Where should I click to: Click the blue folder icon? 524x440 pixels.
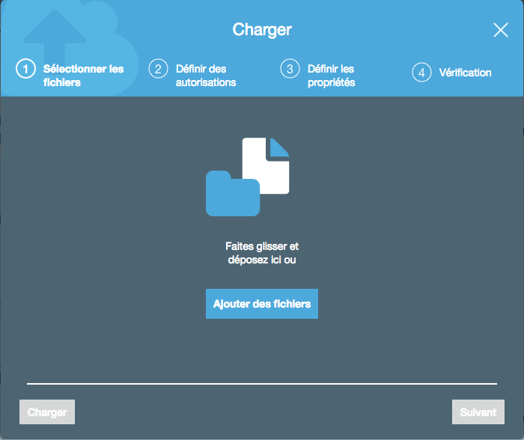click(x=232, y=195)
